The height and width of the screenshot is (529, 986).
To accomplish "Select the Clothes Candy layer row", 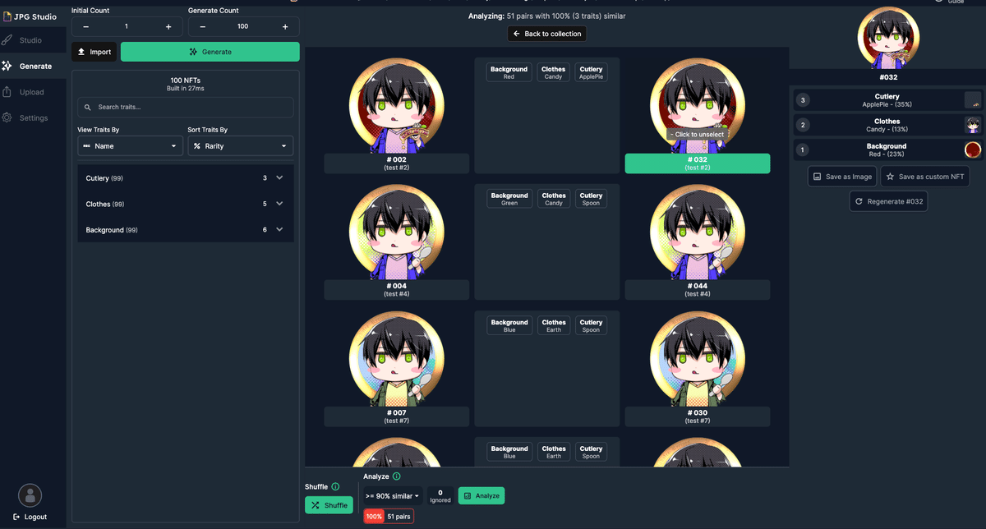I will click(x=887, y=125).
